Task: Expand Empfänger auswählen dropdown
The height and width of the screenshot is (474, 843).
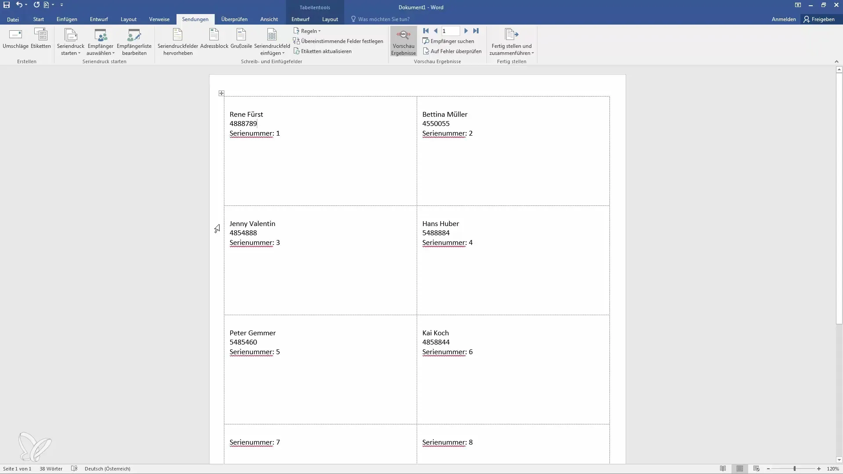Action: (100, 42)
